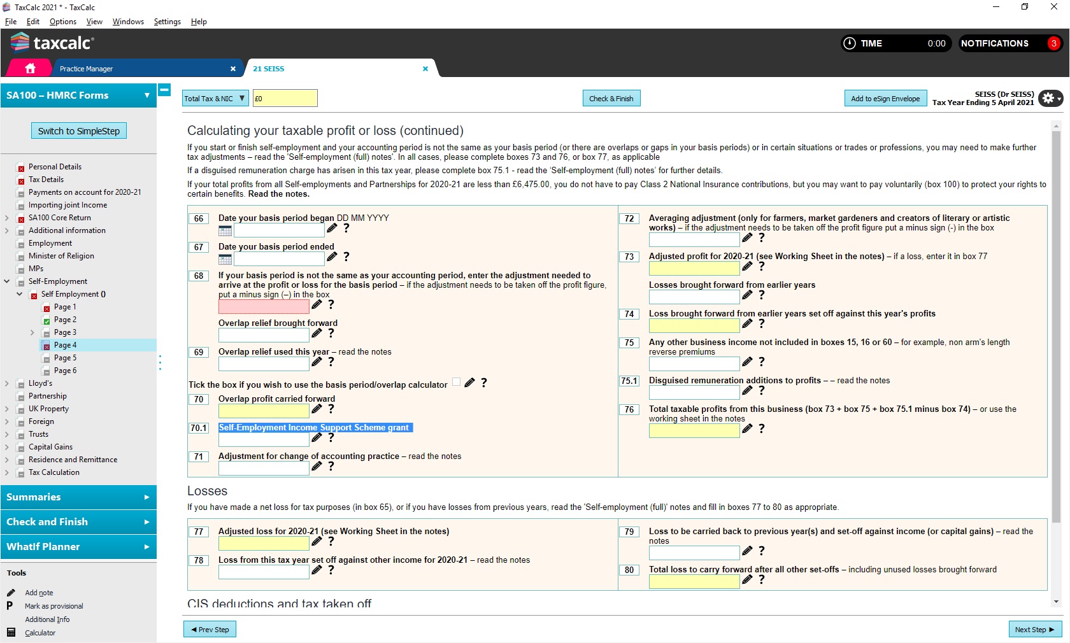Open help for box 70.1 SEISS grant
The image size is (1070, 643).
(x=331, y=437)
